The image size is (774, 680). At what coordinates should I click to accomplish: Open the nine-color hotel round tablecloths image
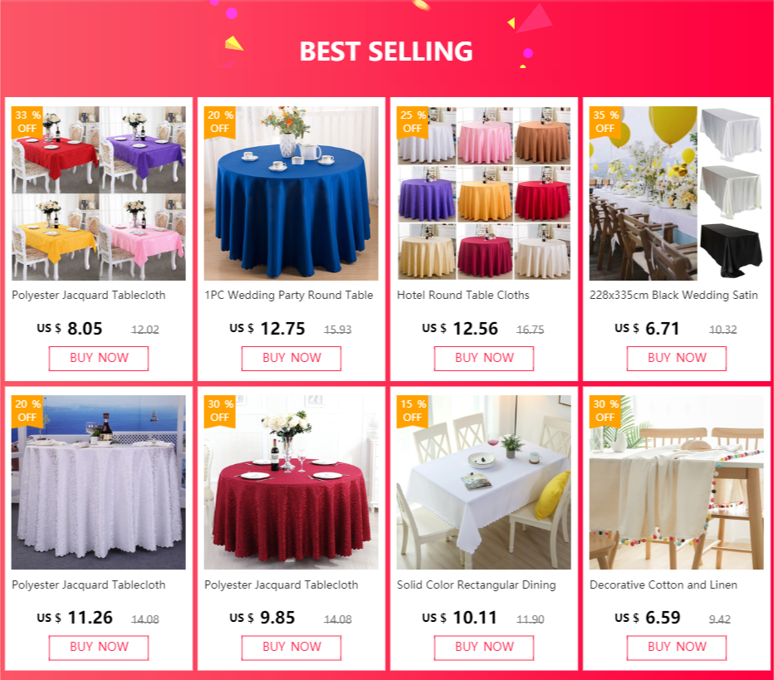[483, 193]
